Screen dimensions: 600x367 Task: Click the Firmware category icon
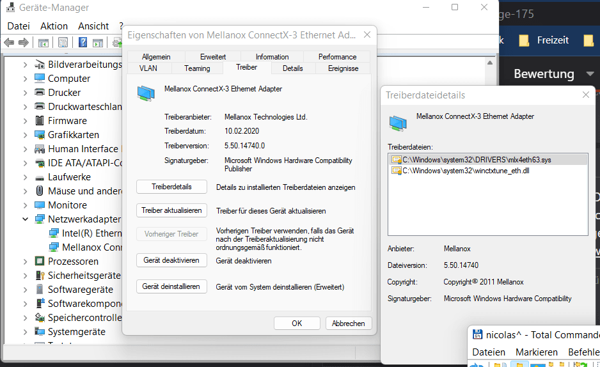tap(40, 120)
